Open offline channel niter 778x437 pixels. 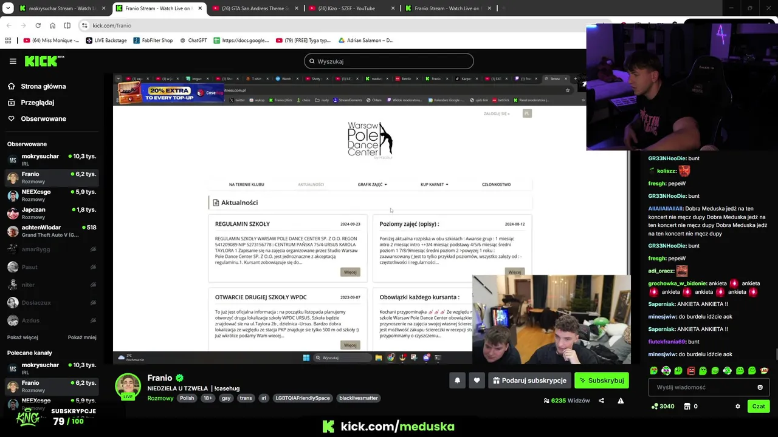point(52,285)
